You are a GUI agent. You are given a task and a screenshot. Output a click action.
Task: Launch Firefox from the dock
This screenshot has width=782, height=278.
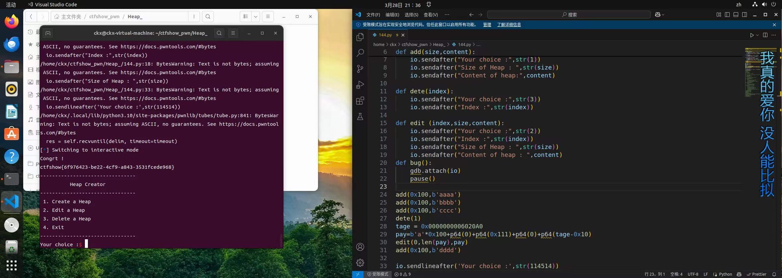click(x=12, y=22)
